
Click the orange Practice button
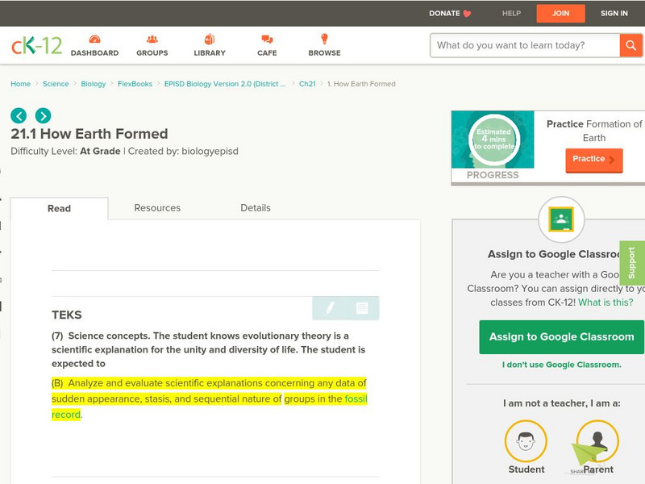point(594,160)
